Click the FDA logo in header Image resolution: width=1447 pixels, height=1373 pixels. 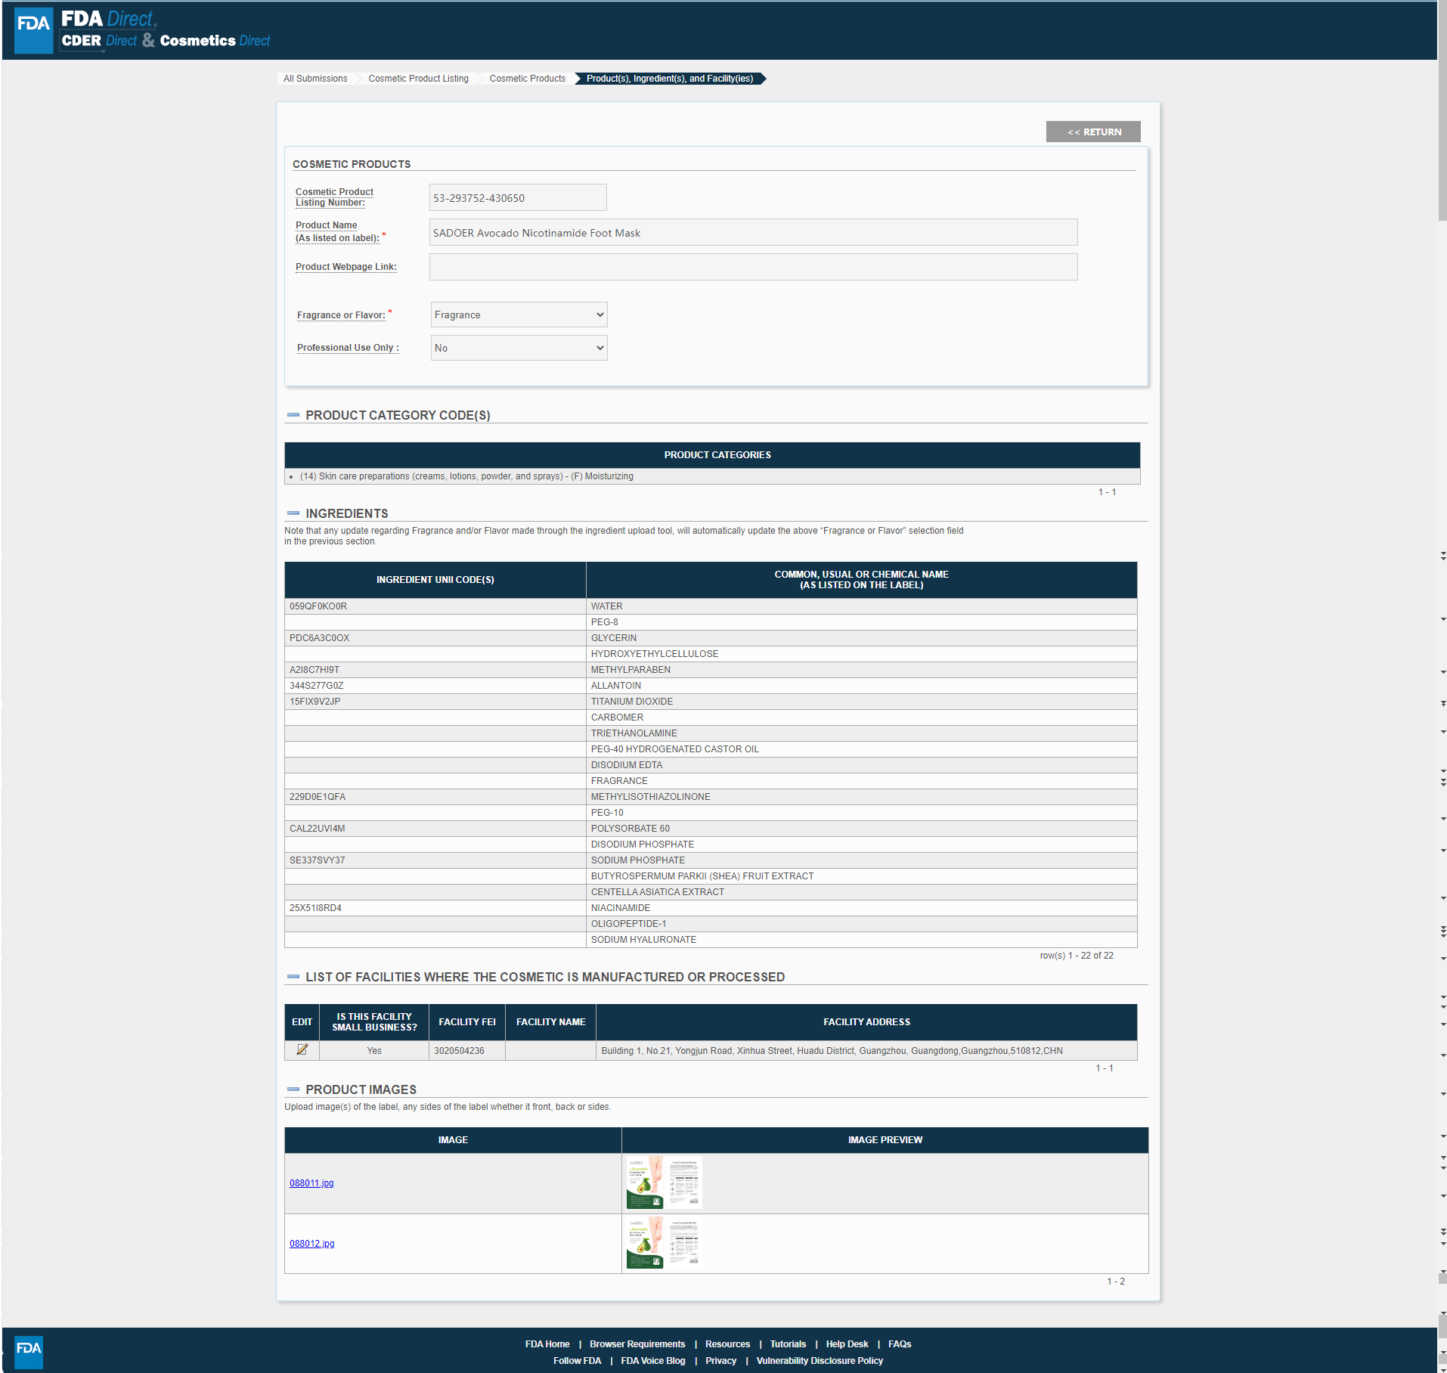point(33,30)
